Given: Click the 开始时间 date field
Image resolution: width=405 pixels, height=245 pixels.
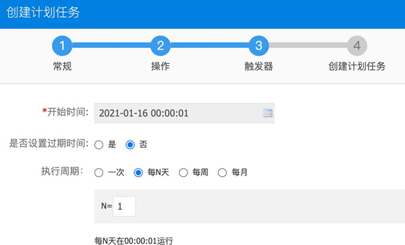Looking at the screenshot, I should point(184,113).
